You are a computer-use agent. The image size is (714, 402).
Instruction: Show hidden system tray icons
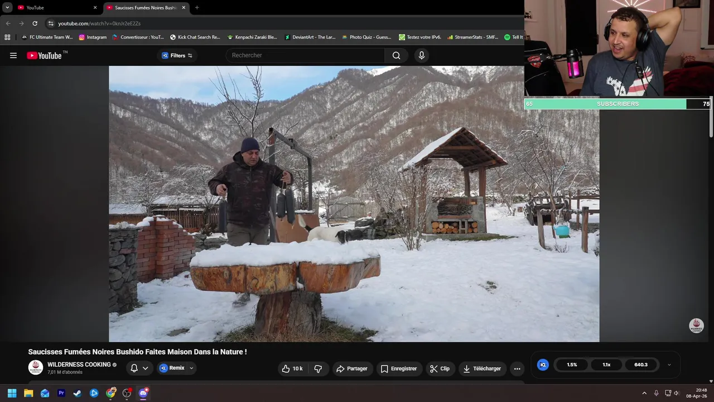[644, 393]
